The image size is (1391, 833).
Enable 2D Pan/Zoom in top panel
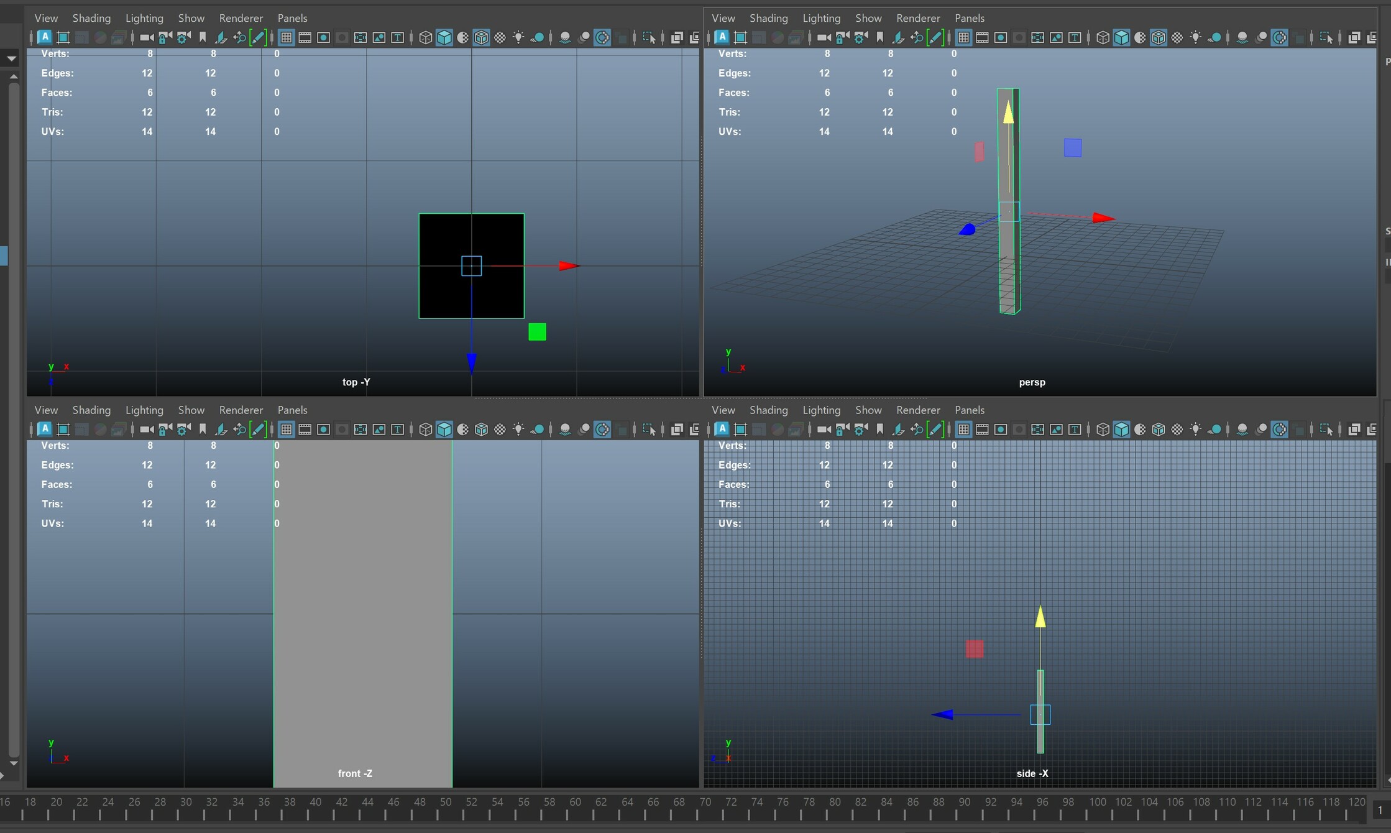(239, 37)
